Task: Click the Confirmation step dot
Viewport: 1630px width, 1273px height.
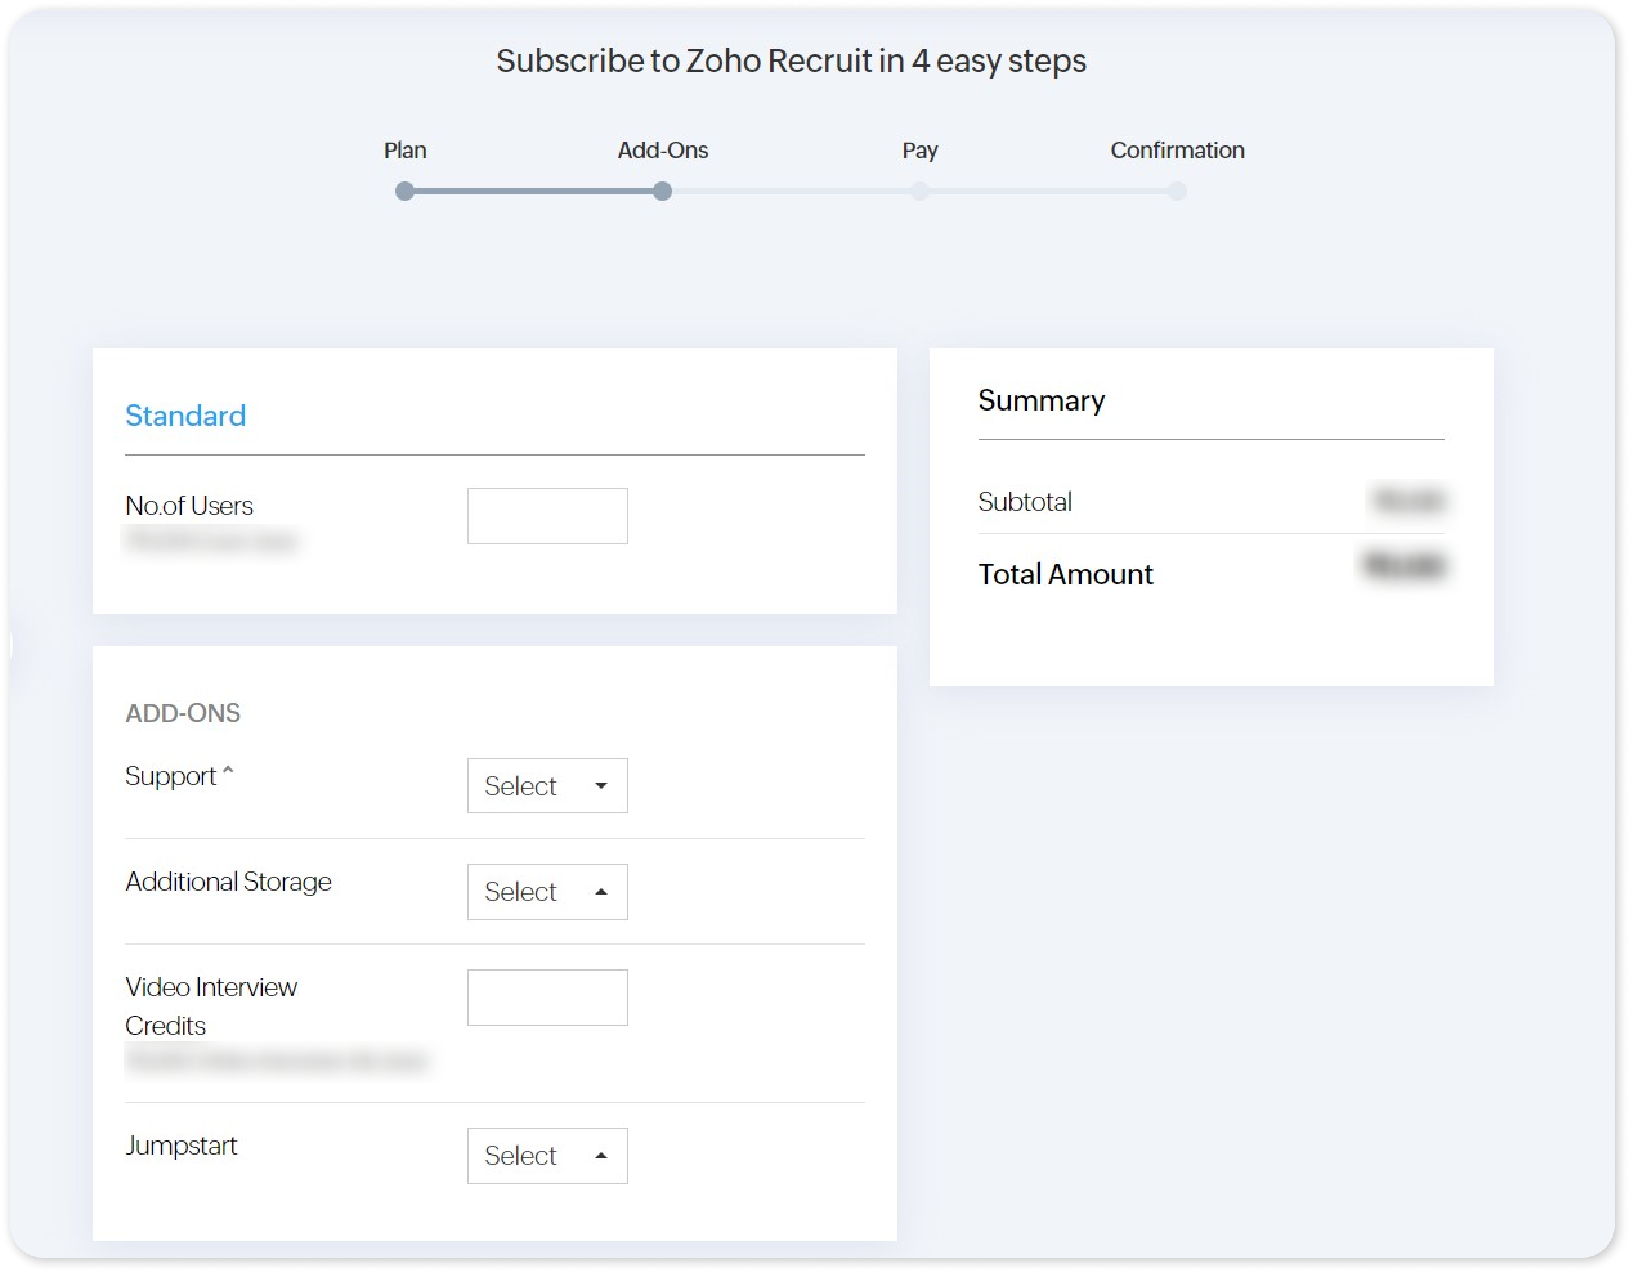Action: 1177,192
